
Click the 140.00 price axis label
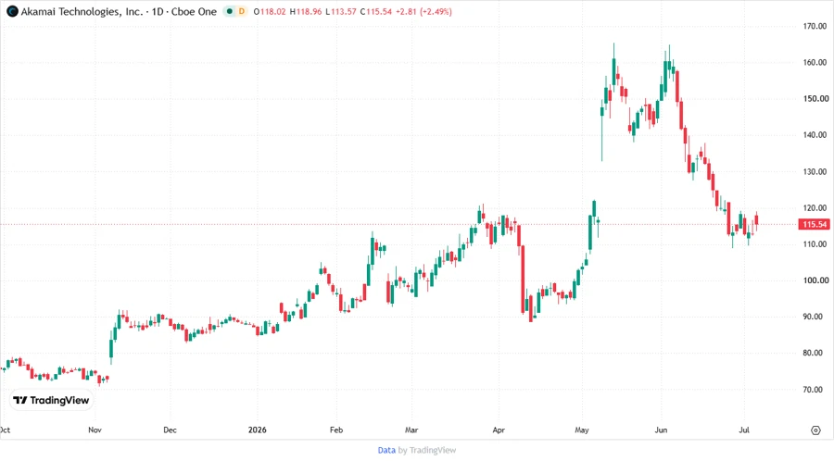point(815,135)
